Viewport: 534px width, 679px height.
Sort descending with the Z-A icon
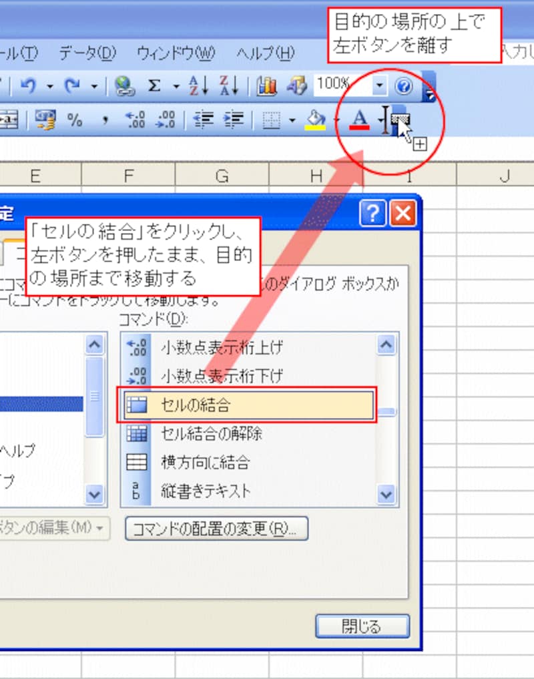(x=229, y=85)
